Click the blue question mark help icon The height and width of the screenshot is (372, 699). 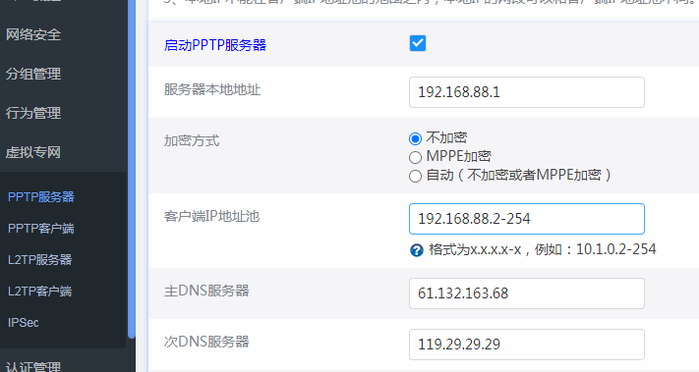[x=417, y=250]
